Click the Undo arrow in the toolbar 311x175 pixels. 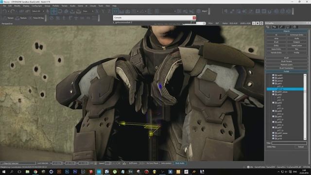(5, 11)
